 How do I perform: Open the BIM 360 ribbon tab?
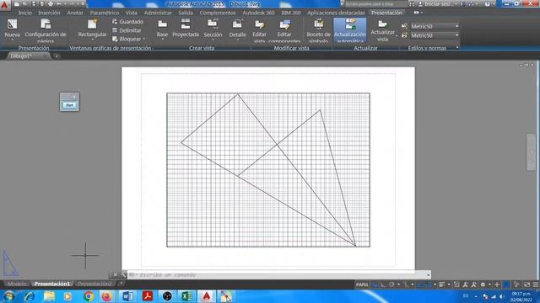click(290, 13)
